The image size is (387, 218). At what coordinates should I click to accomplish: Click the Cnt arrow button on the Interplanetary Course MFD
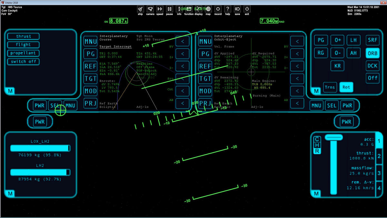[182, 91]
